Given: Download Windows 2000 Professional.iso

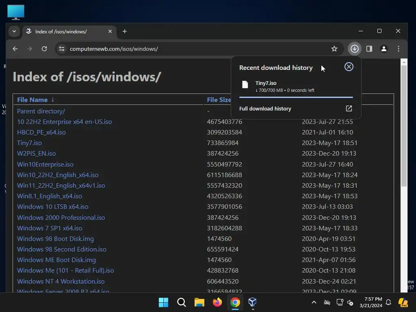Looking at the screenshot, I should [61, 218].
